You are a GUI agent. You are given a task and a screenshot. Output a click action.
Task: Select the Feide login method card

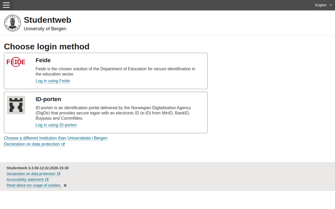[x=106, y=71]
